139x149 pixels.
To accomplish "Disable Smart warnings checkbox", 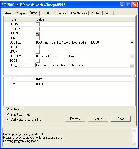I will (7, 114).
